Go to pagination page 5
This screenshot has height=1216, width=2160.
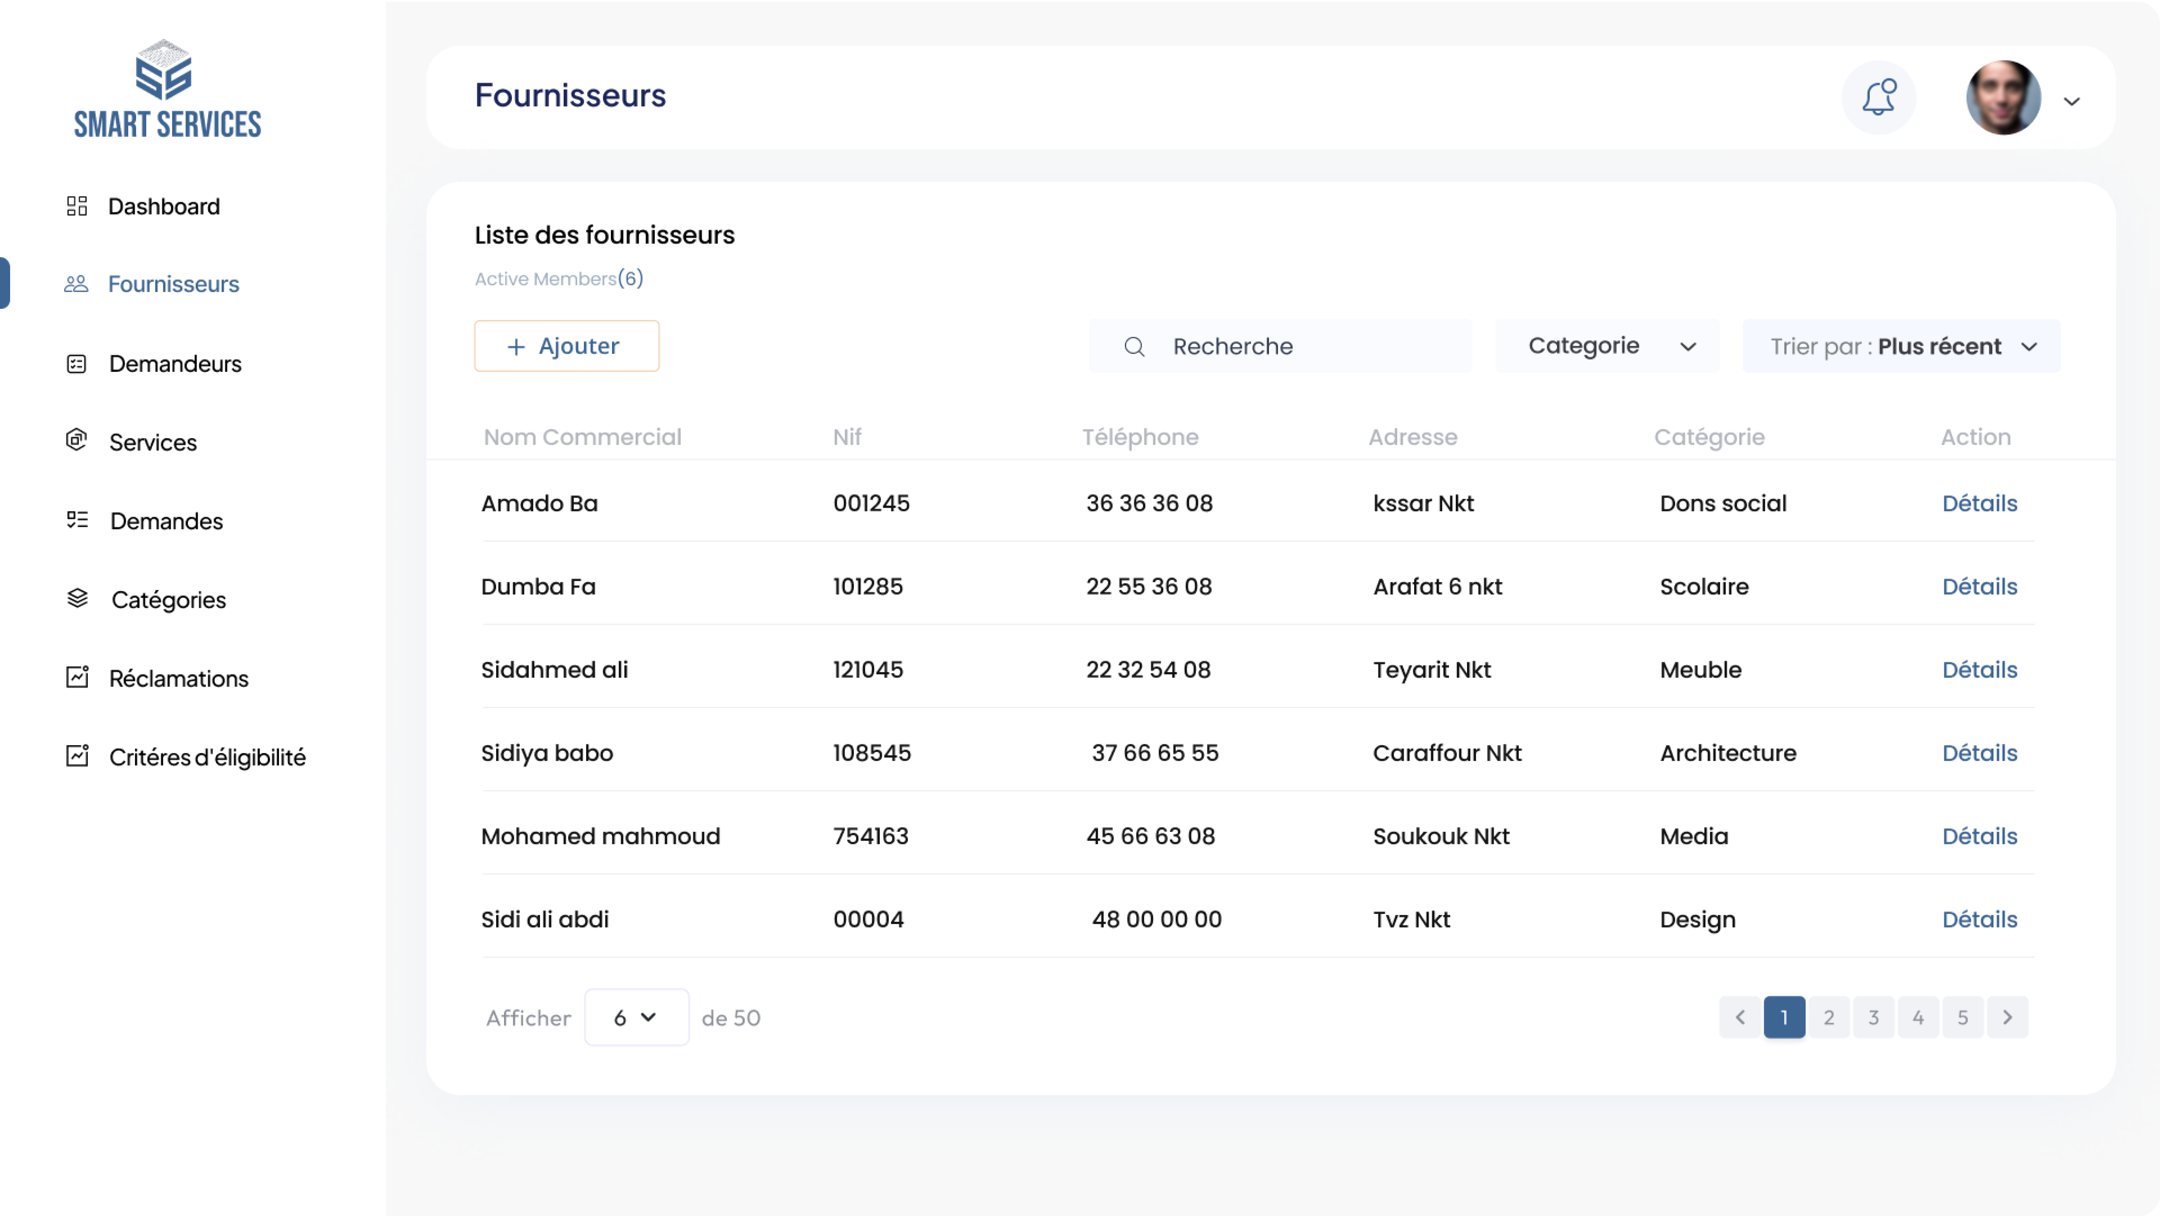1963,1018
